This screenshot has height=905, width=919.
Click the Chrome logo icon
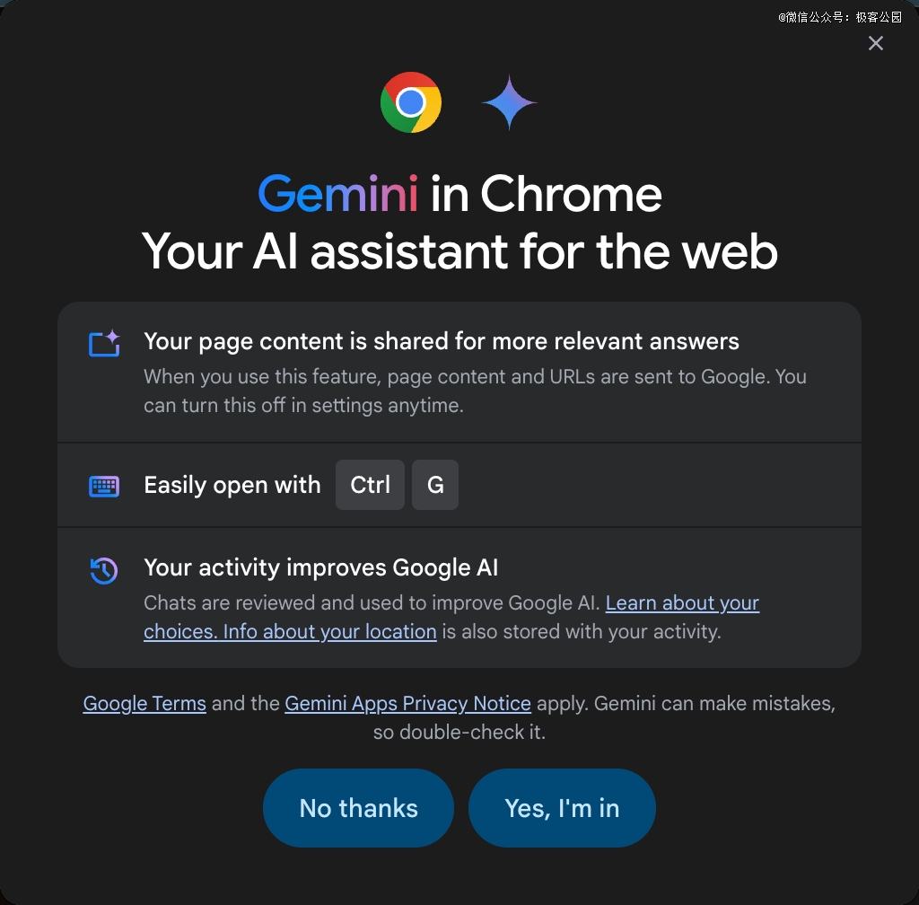tap(411, 102)
